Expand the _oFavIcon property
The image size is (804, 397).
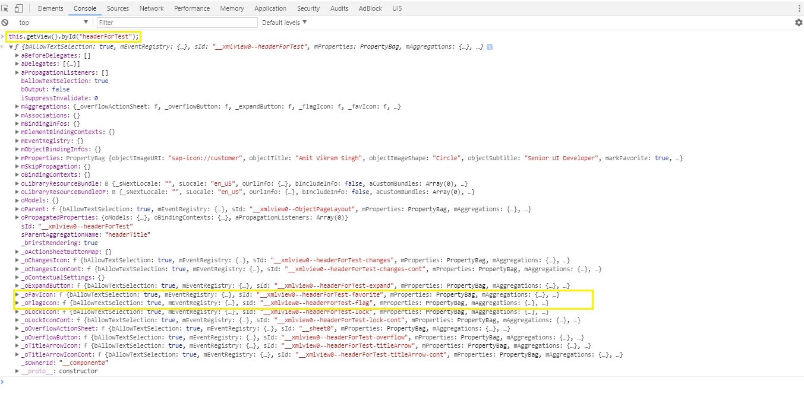click(17, 294)
